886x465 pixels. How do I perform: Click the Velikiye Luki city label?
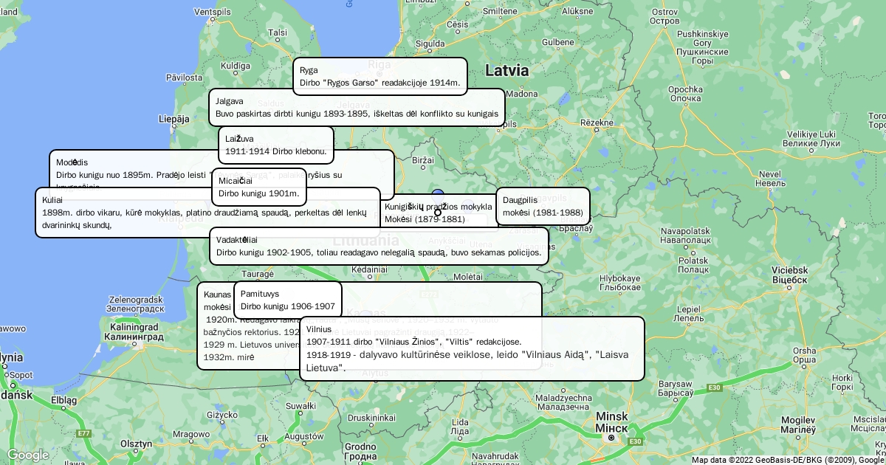811,138
